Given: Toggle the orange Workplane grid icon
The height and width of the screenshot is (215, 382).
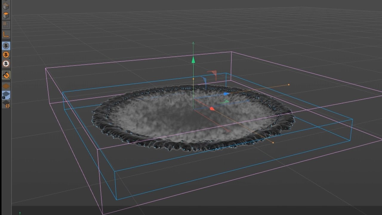Looking at the screenshot, I should [x=6, y=86].
